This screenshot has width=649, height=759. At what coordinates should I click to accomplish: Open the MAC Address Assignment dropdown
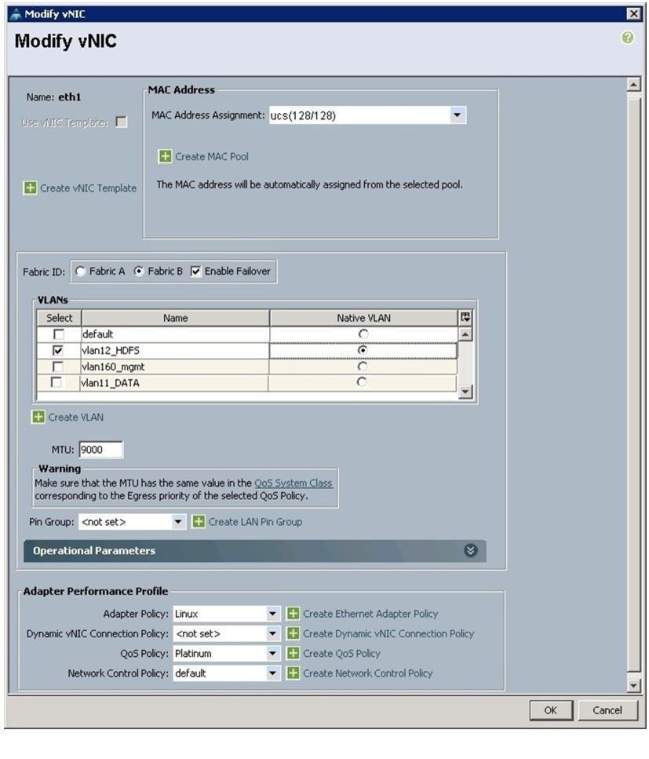click(457, 115)
